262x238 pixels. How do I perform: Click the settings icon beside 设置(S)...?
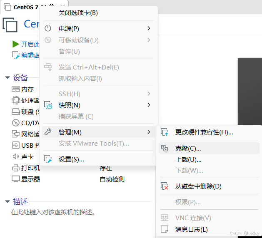click(x=48, y=159)
